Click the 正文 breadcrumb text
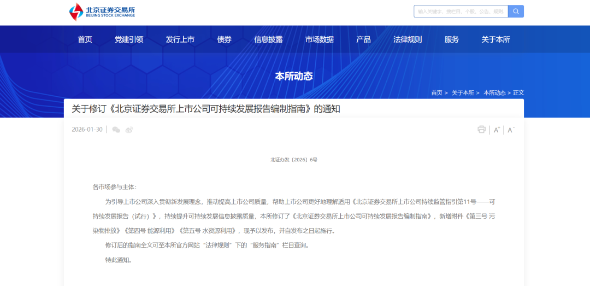Screen dimensions: 590x286 (x=518, y=93)
